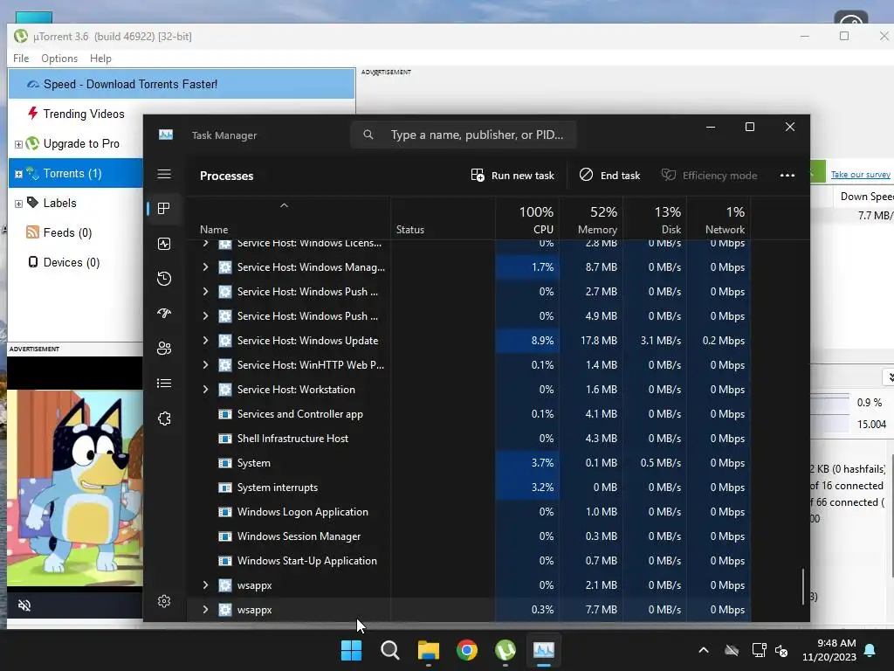Expand Labels tree node in uTorrent
Screen dimensions: 894x671
pyautogui.click(x=18, y=204)
